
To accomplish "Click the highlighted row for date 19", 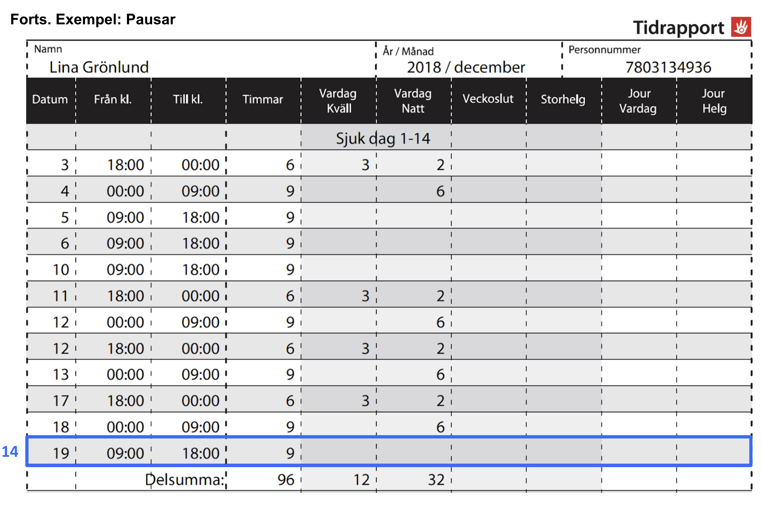I will 388,452.
